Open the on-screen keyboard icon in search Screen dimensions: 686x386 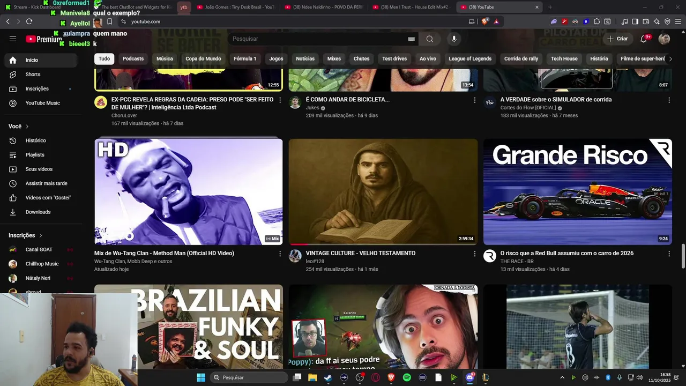411,39
